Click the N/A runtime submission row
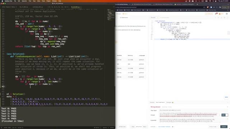Screen dimensions: 230x129 [x=131, y=64]
